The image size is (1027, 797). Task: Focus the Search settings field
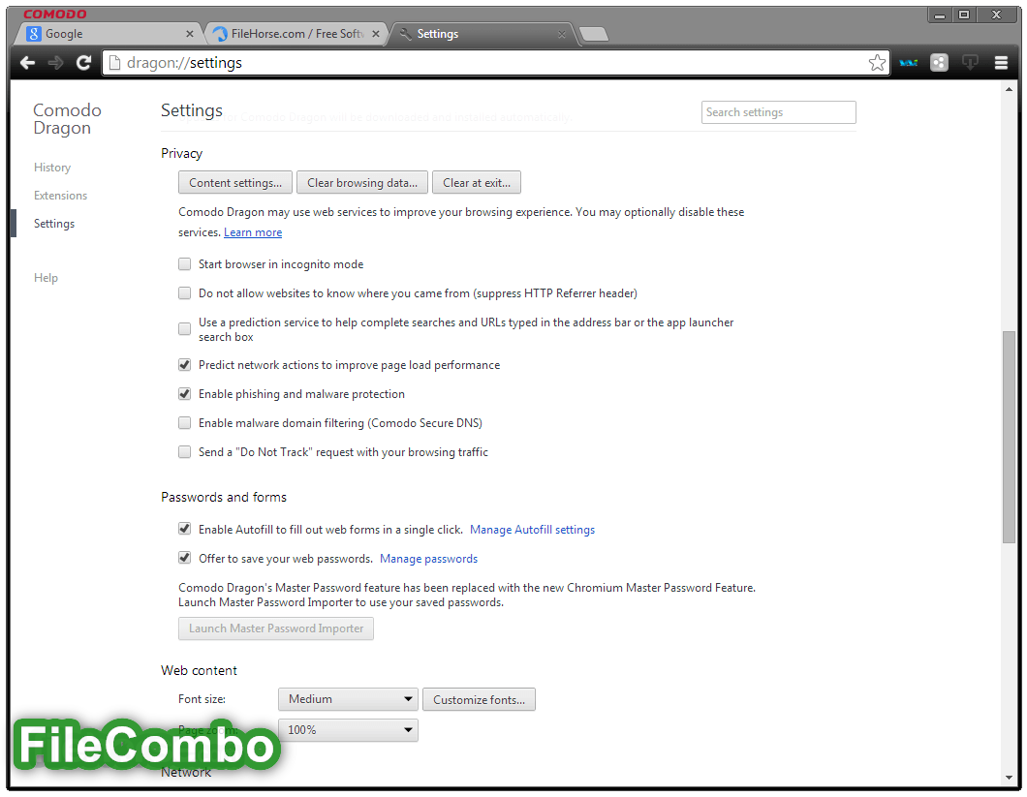pos(779,112)
